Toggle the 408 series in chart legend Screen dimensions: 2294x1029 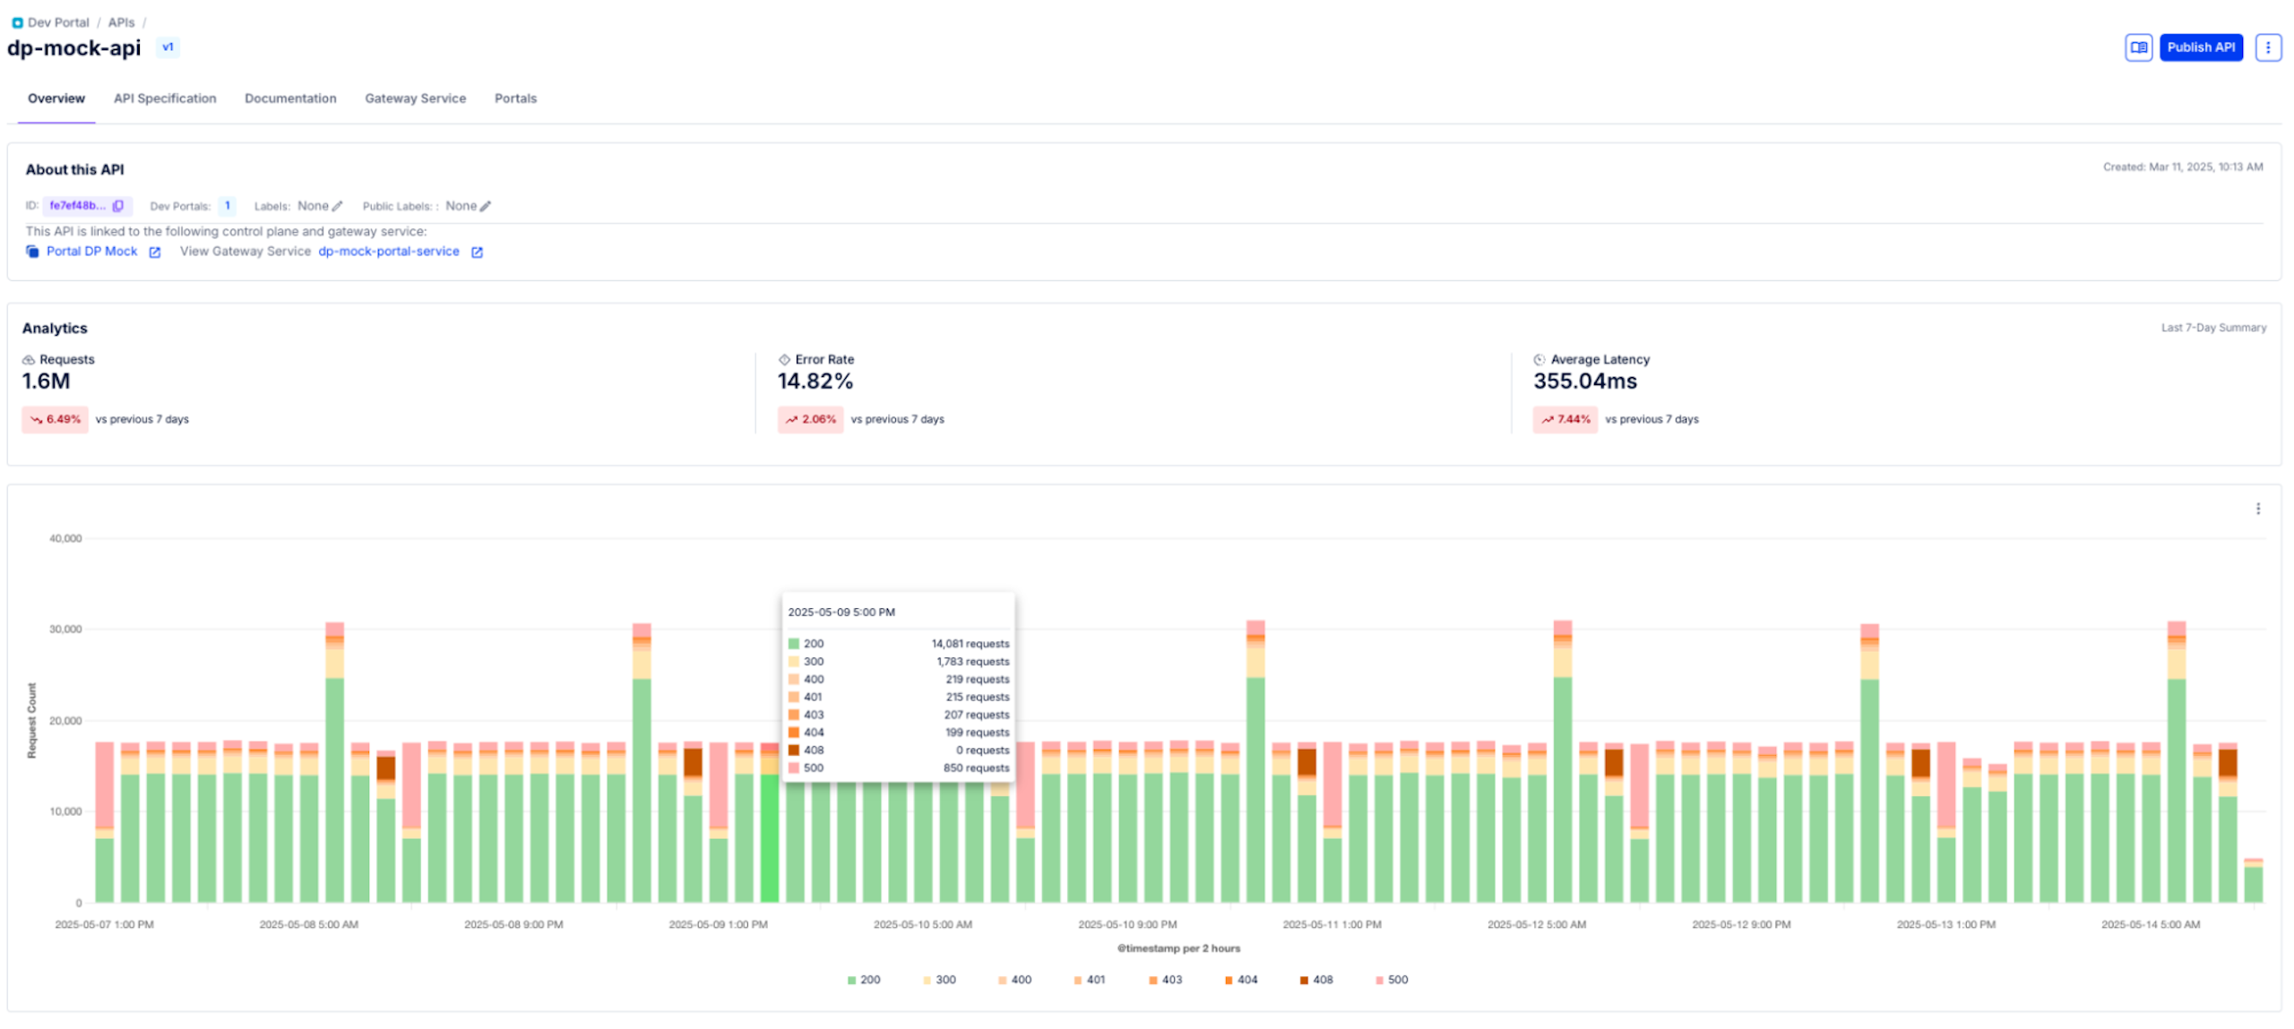click(1316, 980)
